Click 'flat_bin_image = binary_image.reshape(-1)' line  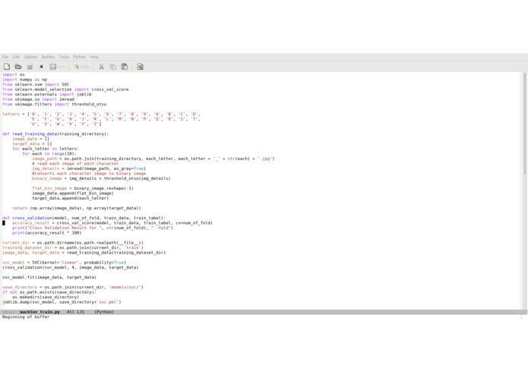83,188
